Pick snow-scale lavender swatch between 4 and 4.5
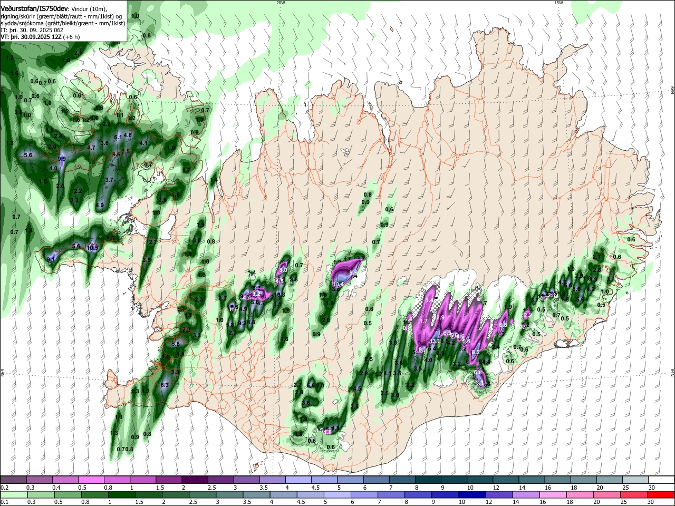Viewport: 675px width, 506px height. pyautogui.click(x=298, y=480)
